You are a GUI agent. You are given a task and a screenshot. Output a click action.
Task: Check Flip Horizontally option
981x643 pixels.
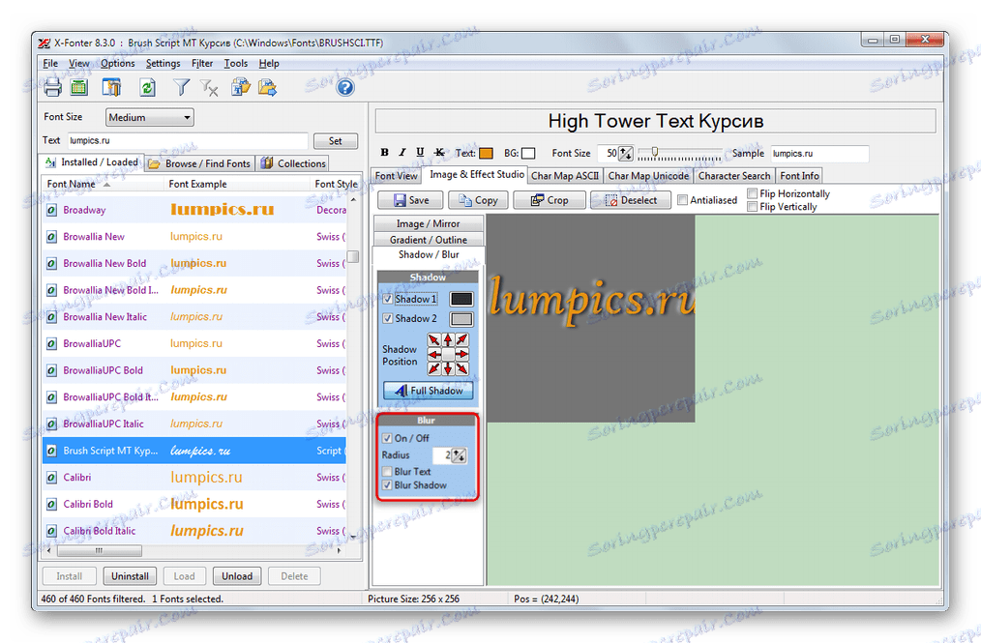click(753, 194)
